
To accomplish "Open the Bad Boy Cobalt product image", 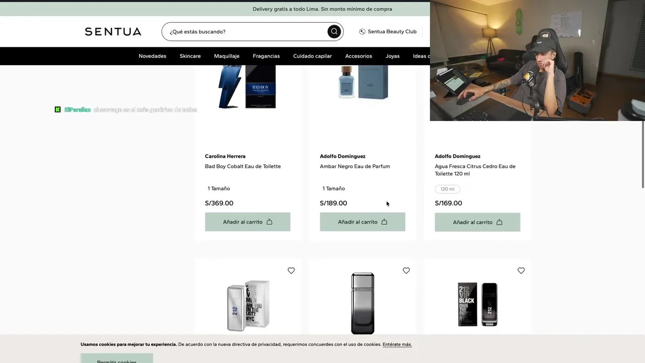I will coord(247,87).
